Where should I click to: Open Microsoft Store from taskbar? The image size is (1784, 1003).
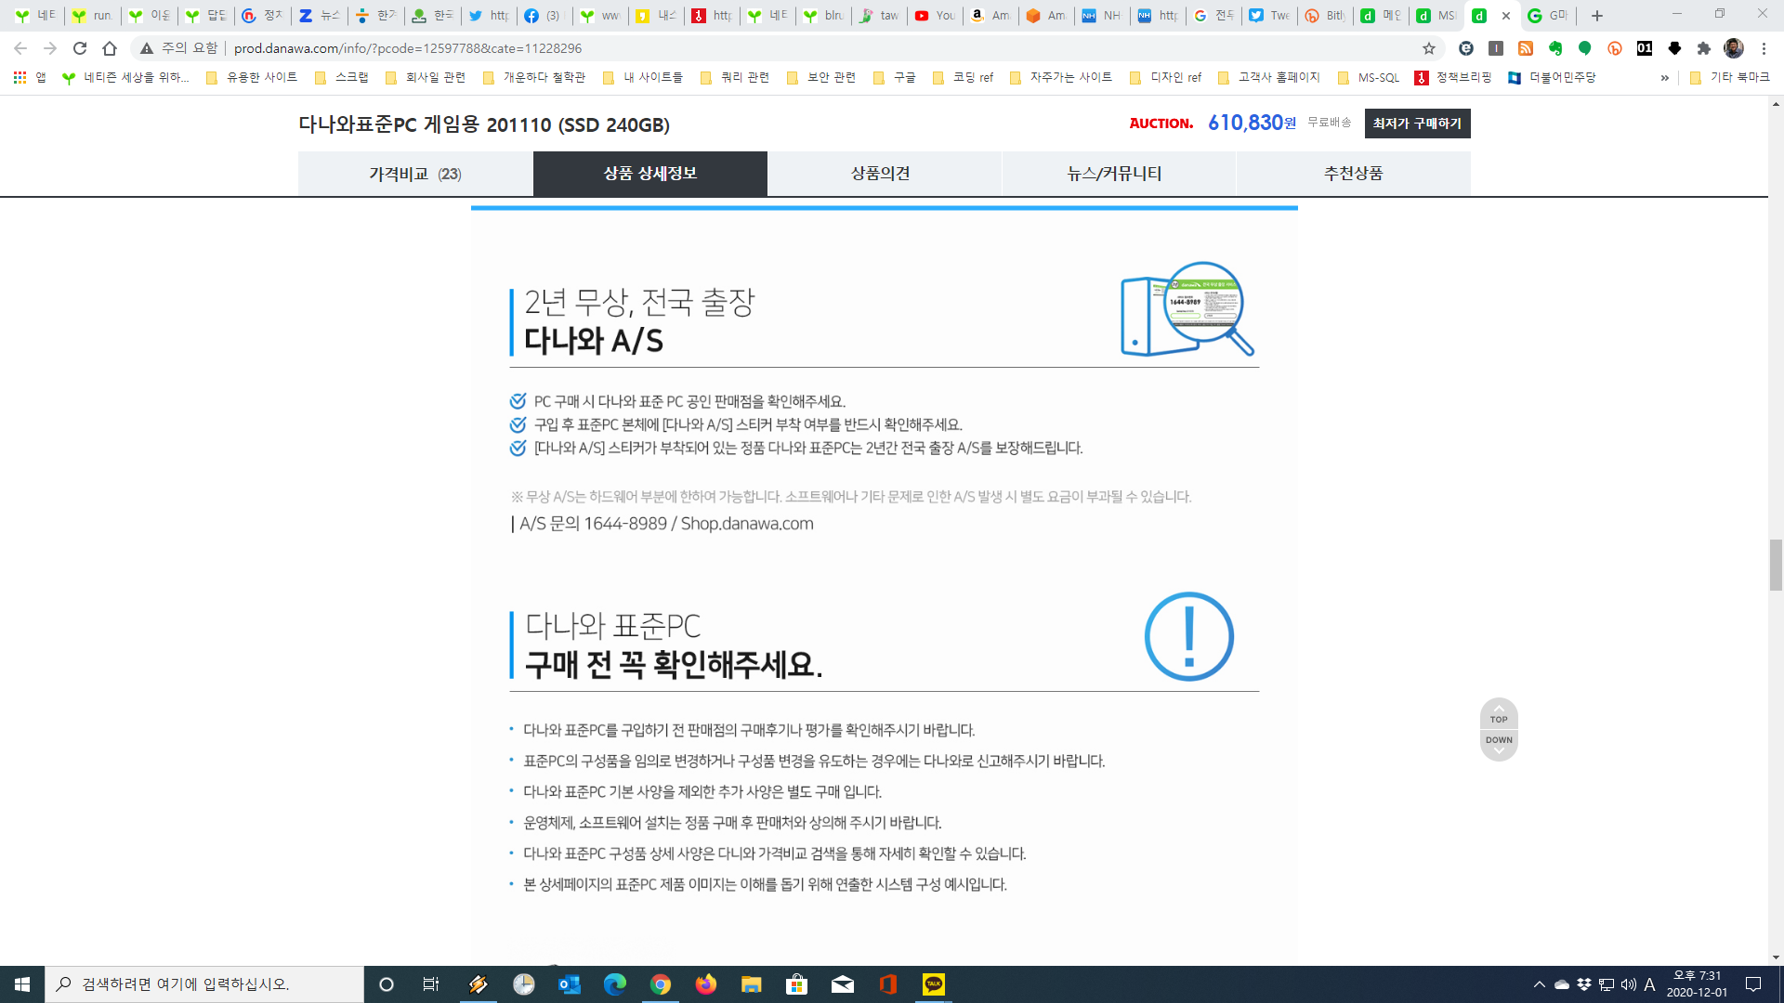[x=796, y=984]
